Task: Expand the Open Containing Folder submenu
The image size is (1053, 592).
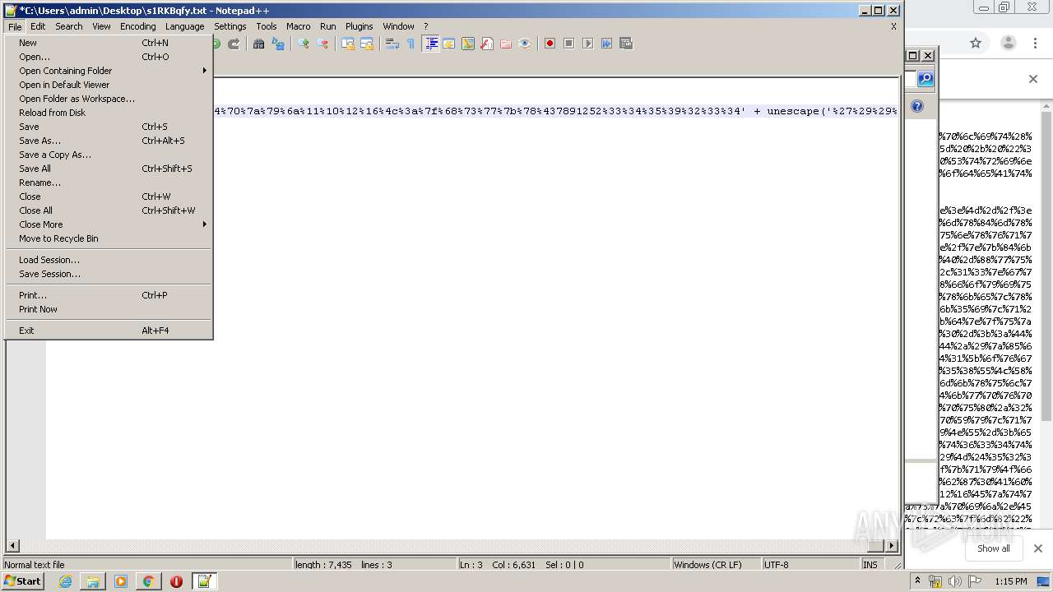Action: [x=109, y=71]
